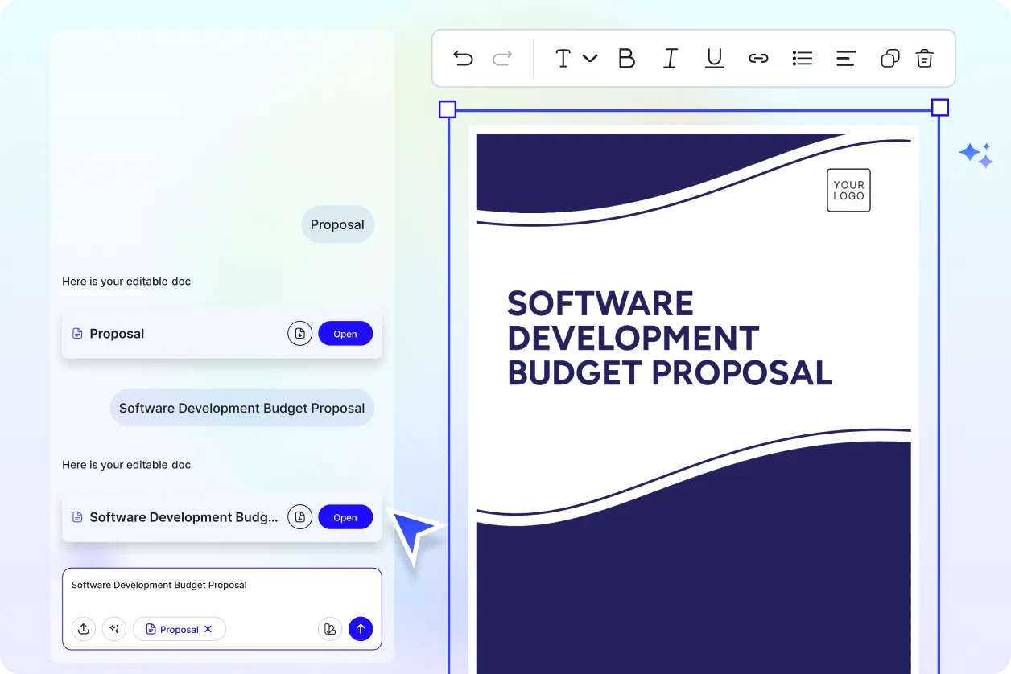Click the Proposal card title text
1011x674 pixels.
[x=117, y=334]
